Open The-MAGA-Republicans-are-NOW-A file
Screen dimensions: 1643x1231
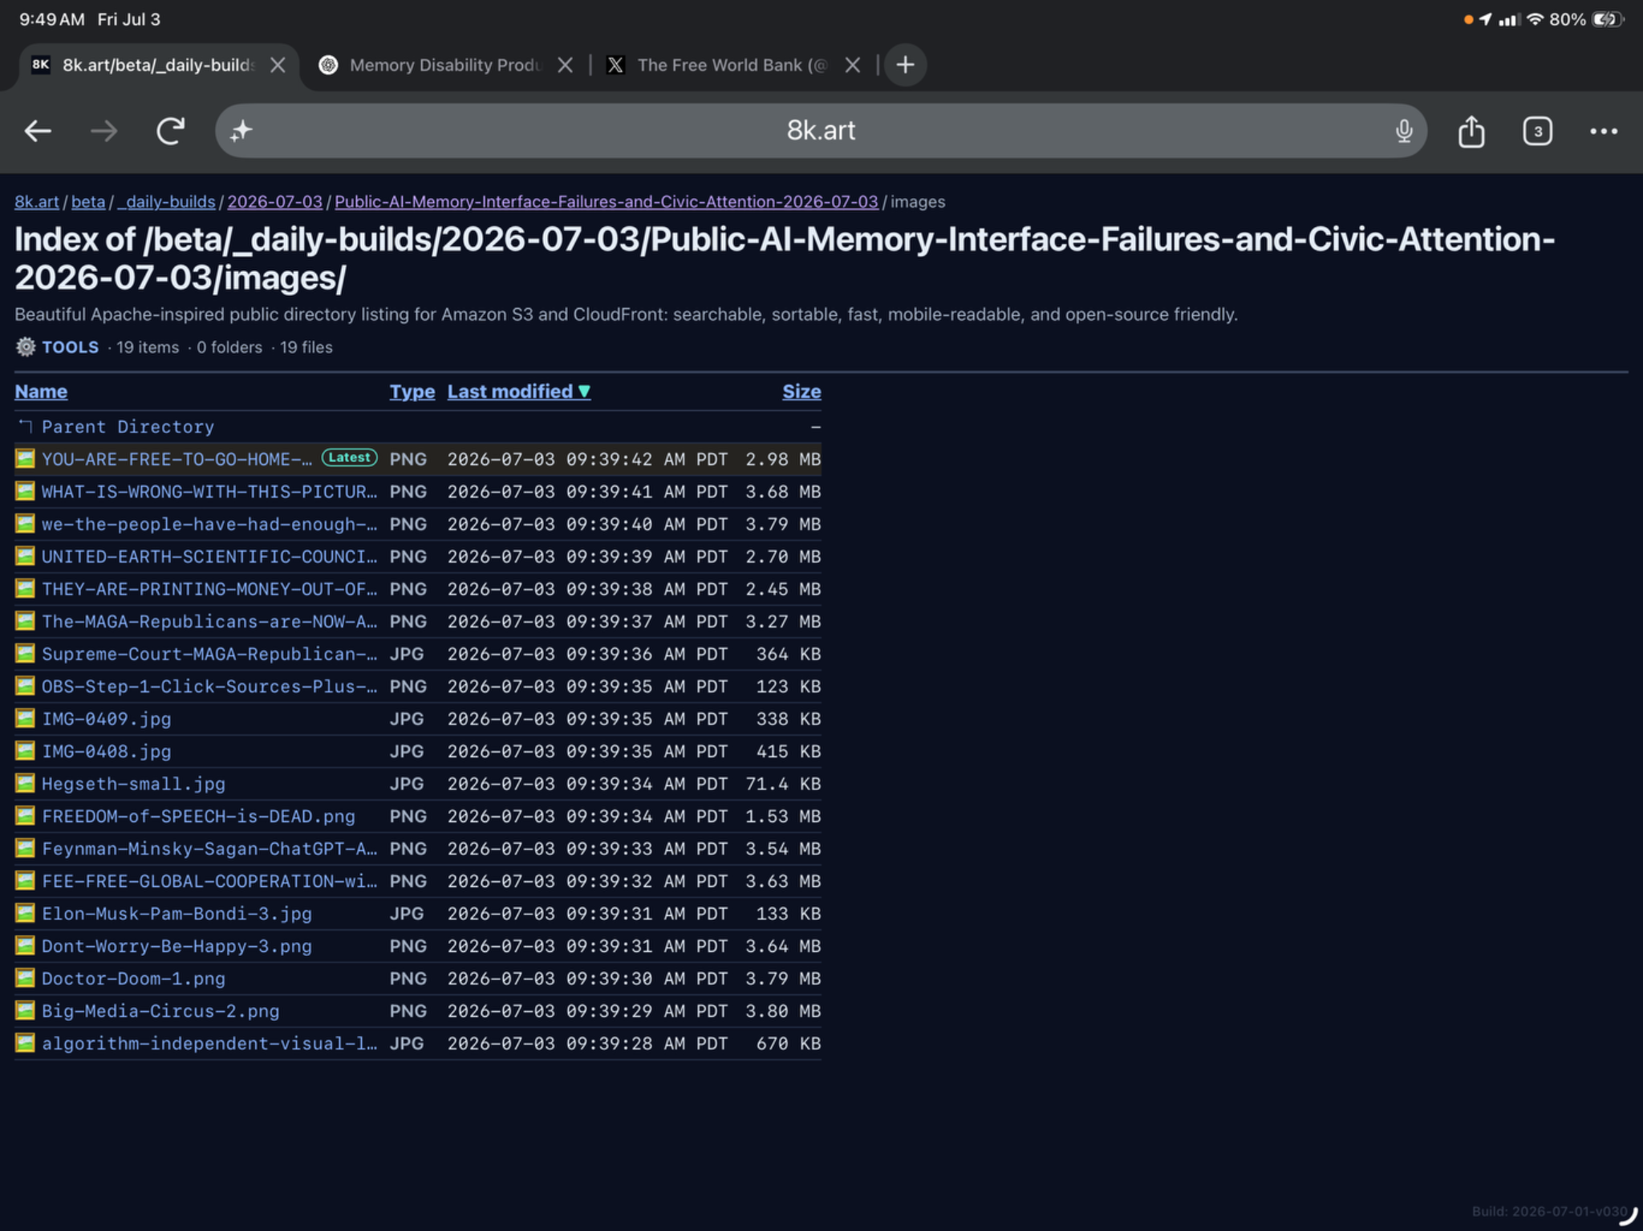pyautogui.click(x=209, y=622)
